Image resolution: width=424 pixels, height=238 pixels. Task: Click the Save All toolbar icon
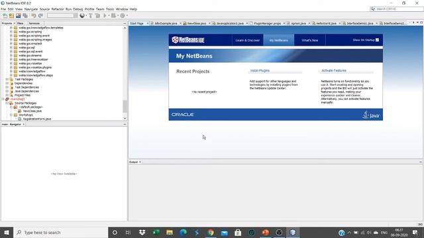[x=25, y=16]
